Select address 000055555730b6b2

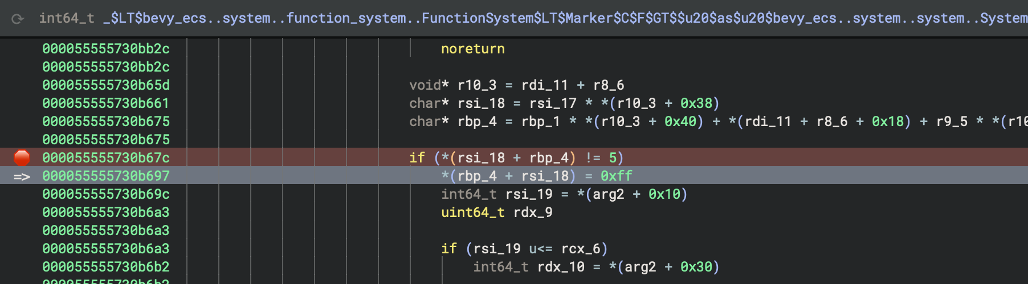pos(106,267)
